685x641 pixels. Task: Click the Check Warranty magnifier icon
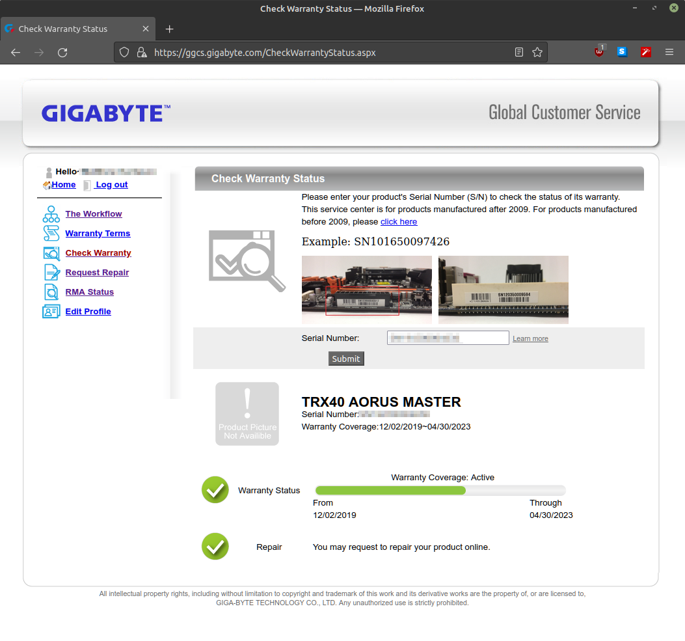51,253
